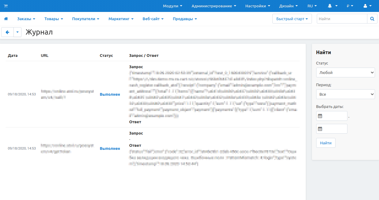Open the user profile icon menu

click(367, 6)
